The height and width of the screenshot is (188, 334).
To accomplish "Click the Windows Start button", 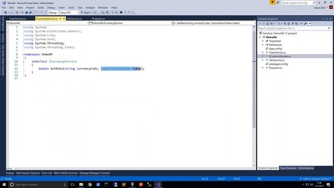I will 4,184.
